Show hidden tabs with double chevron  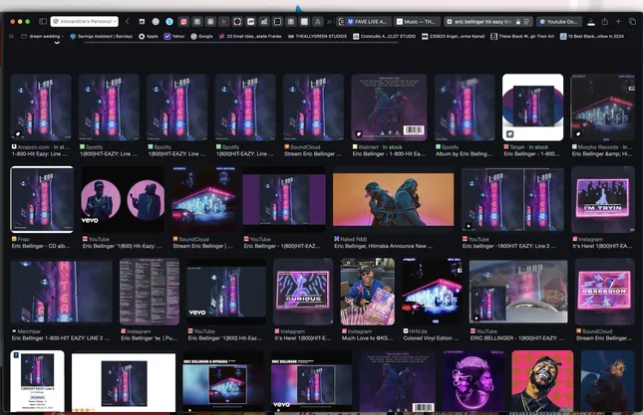click(329, 21)
